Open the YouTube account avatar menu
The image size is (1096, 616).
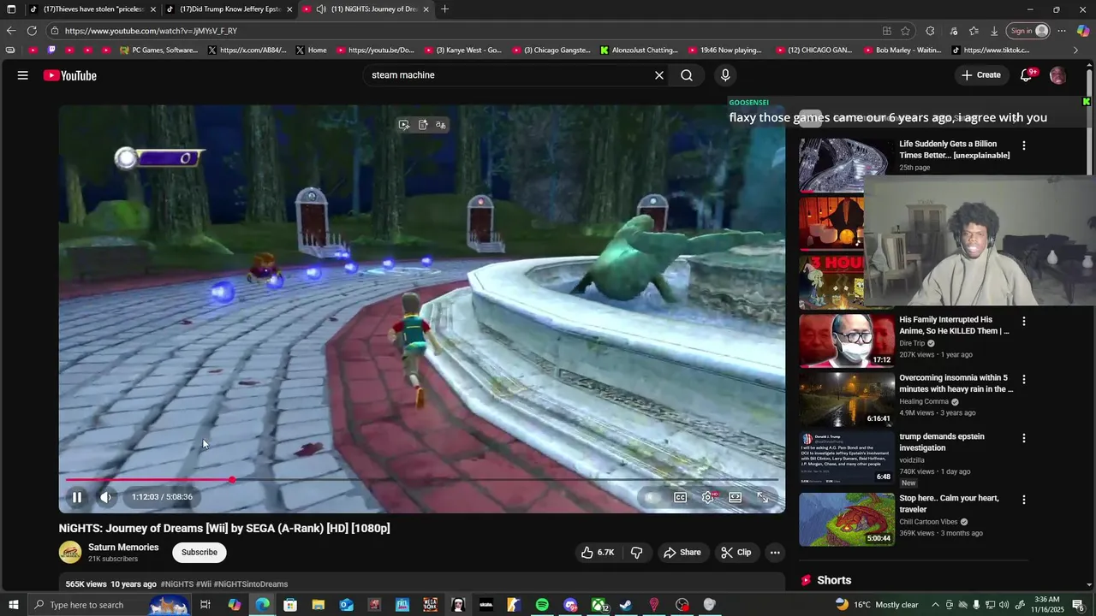pos(1058,75)
